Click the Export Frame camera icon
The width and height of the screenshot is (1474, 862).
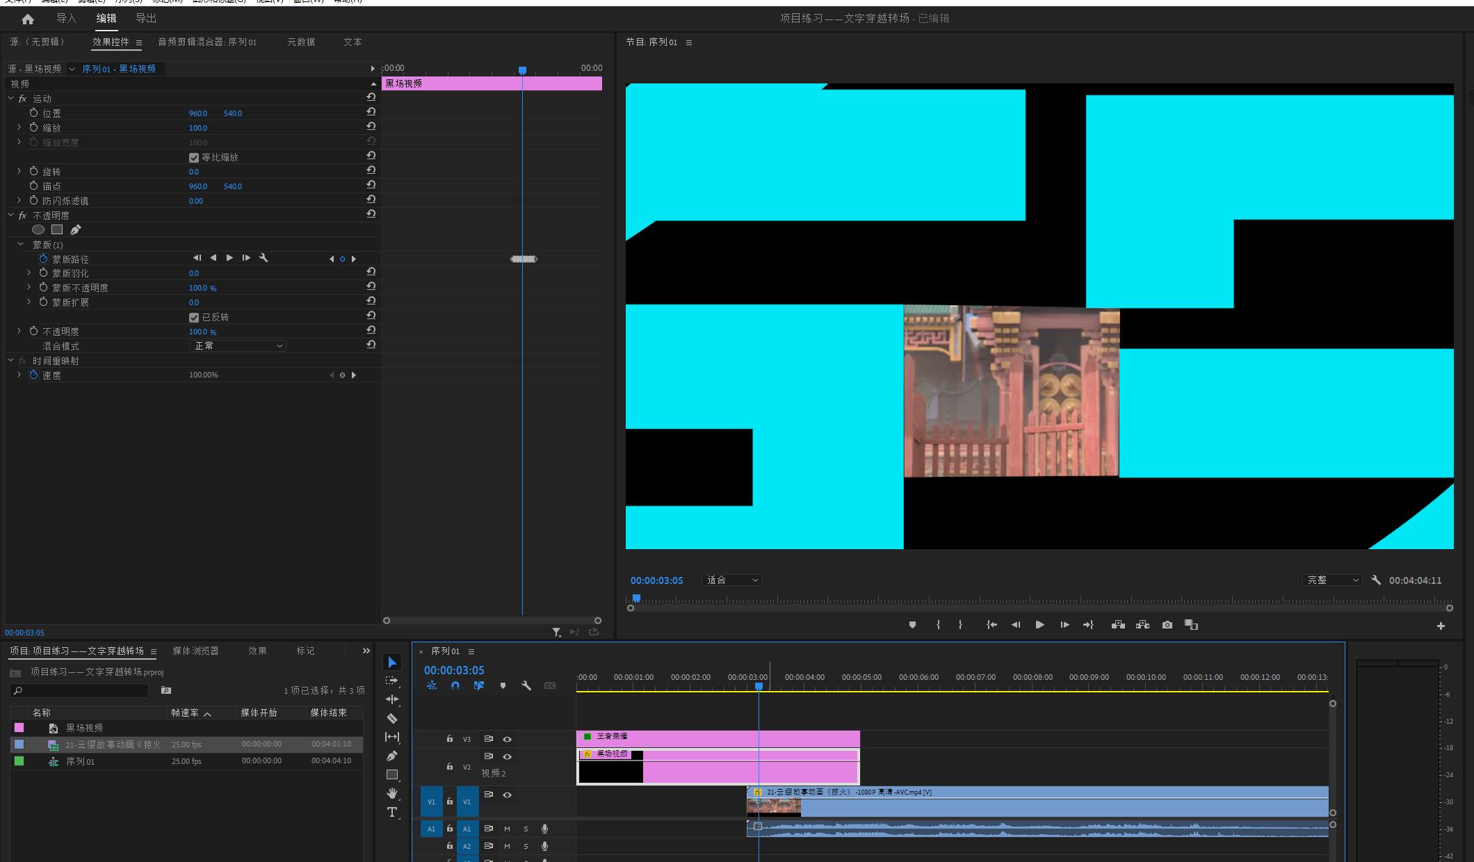[1167, 625]
